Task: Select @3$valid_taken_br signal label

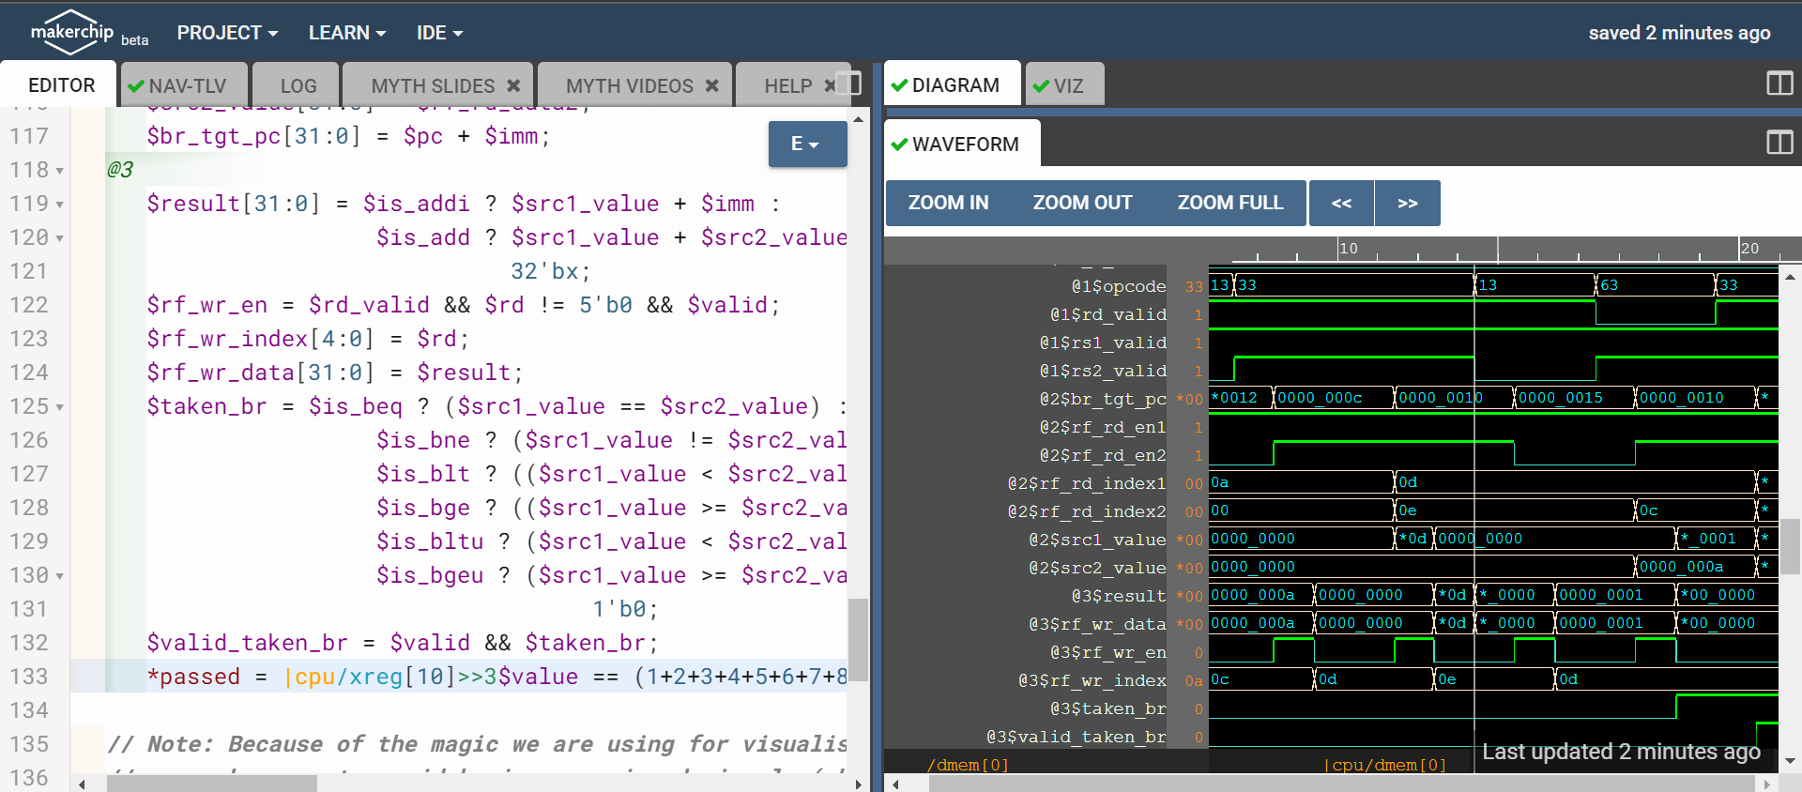Action: pos(1077,737)
